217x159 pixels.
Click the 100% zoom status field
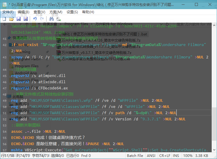pyautogui.click(x=188, y=156)
